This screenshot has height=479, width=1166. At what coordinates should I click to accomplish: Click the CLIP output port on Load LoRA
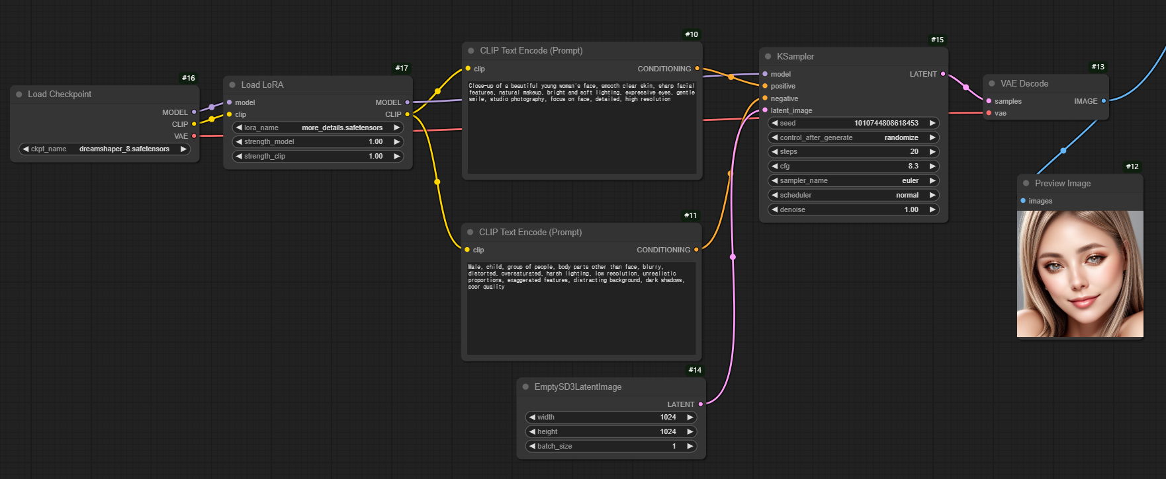click(407, 114)
